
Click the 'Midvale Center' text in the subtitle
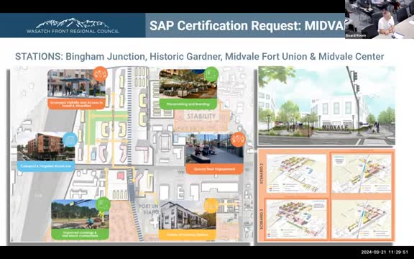point(351,57)
